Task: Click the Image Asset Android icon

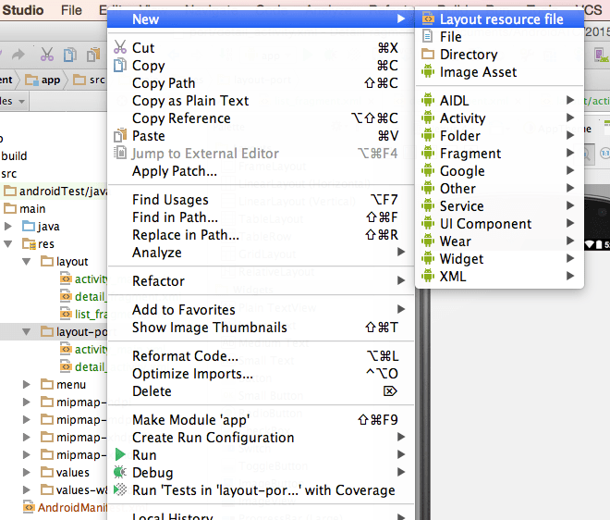Action: 428,71
